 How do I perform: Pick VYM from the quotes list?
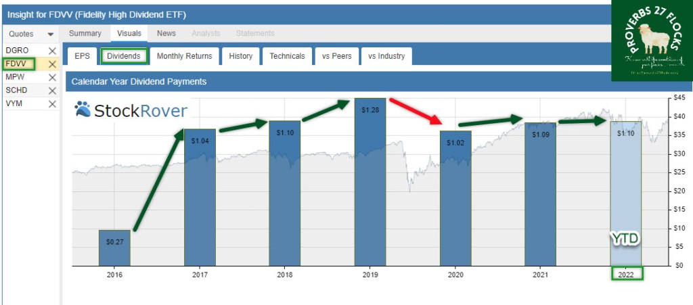pos(14,103)
